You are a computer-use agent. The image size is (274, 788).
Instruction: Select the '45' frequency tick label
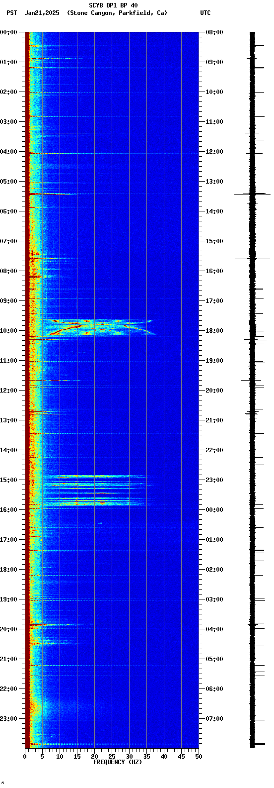[181, 757]
